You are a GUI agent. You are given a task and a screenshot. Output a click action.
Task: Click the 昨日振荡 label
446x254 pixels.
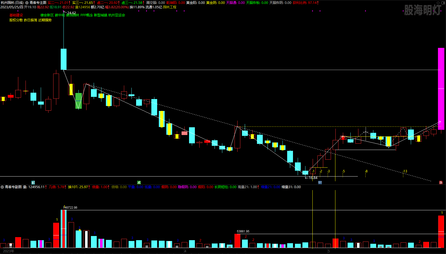[30, 20]
